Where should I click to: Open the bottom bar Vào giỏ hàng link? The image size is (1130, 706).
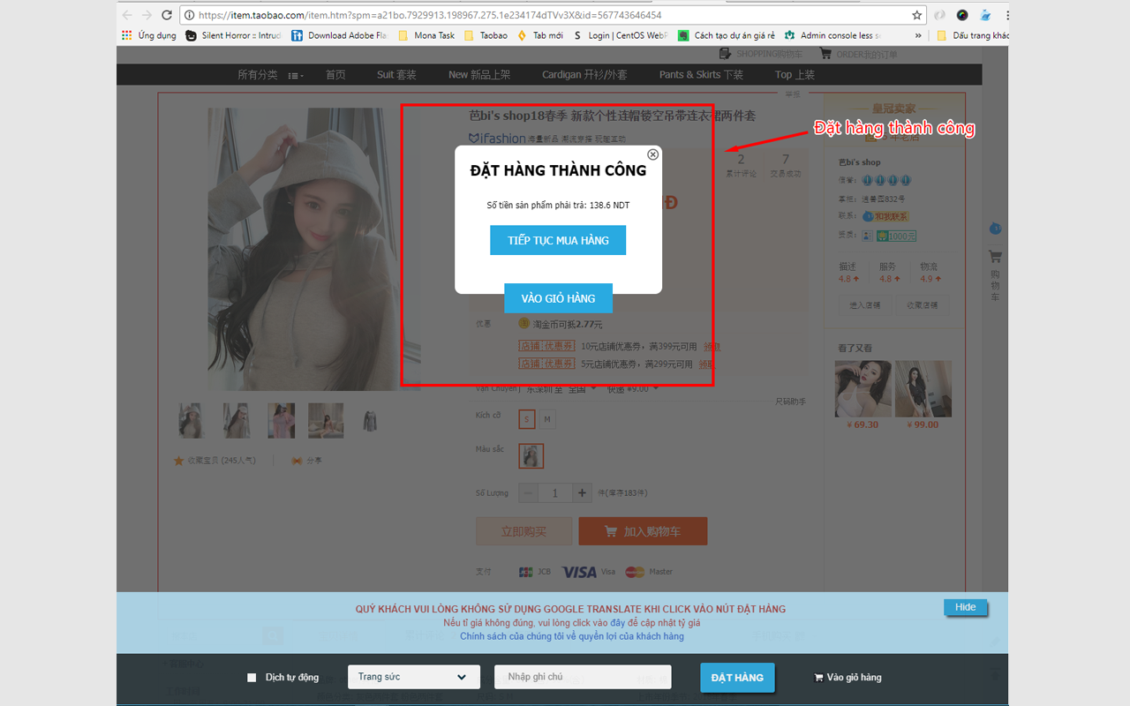(x=847, y=678)
